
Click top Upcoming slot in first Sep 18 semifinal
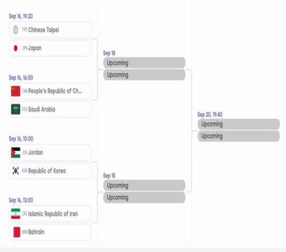144,63
